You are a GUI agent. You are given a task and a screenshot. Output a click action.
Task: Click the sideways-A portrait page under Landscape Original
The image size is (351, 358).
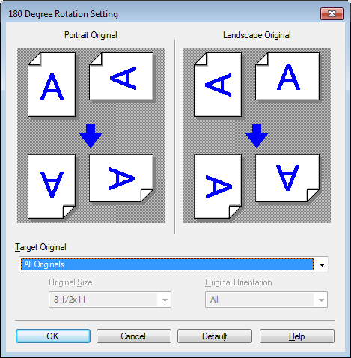pos(218,85)
